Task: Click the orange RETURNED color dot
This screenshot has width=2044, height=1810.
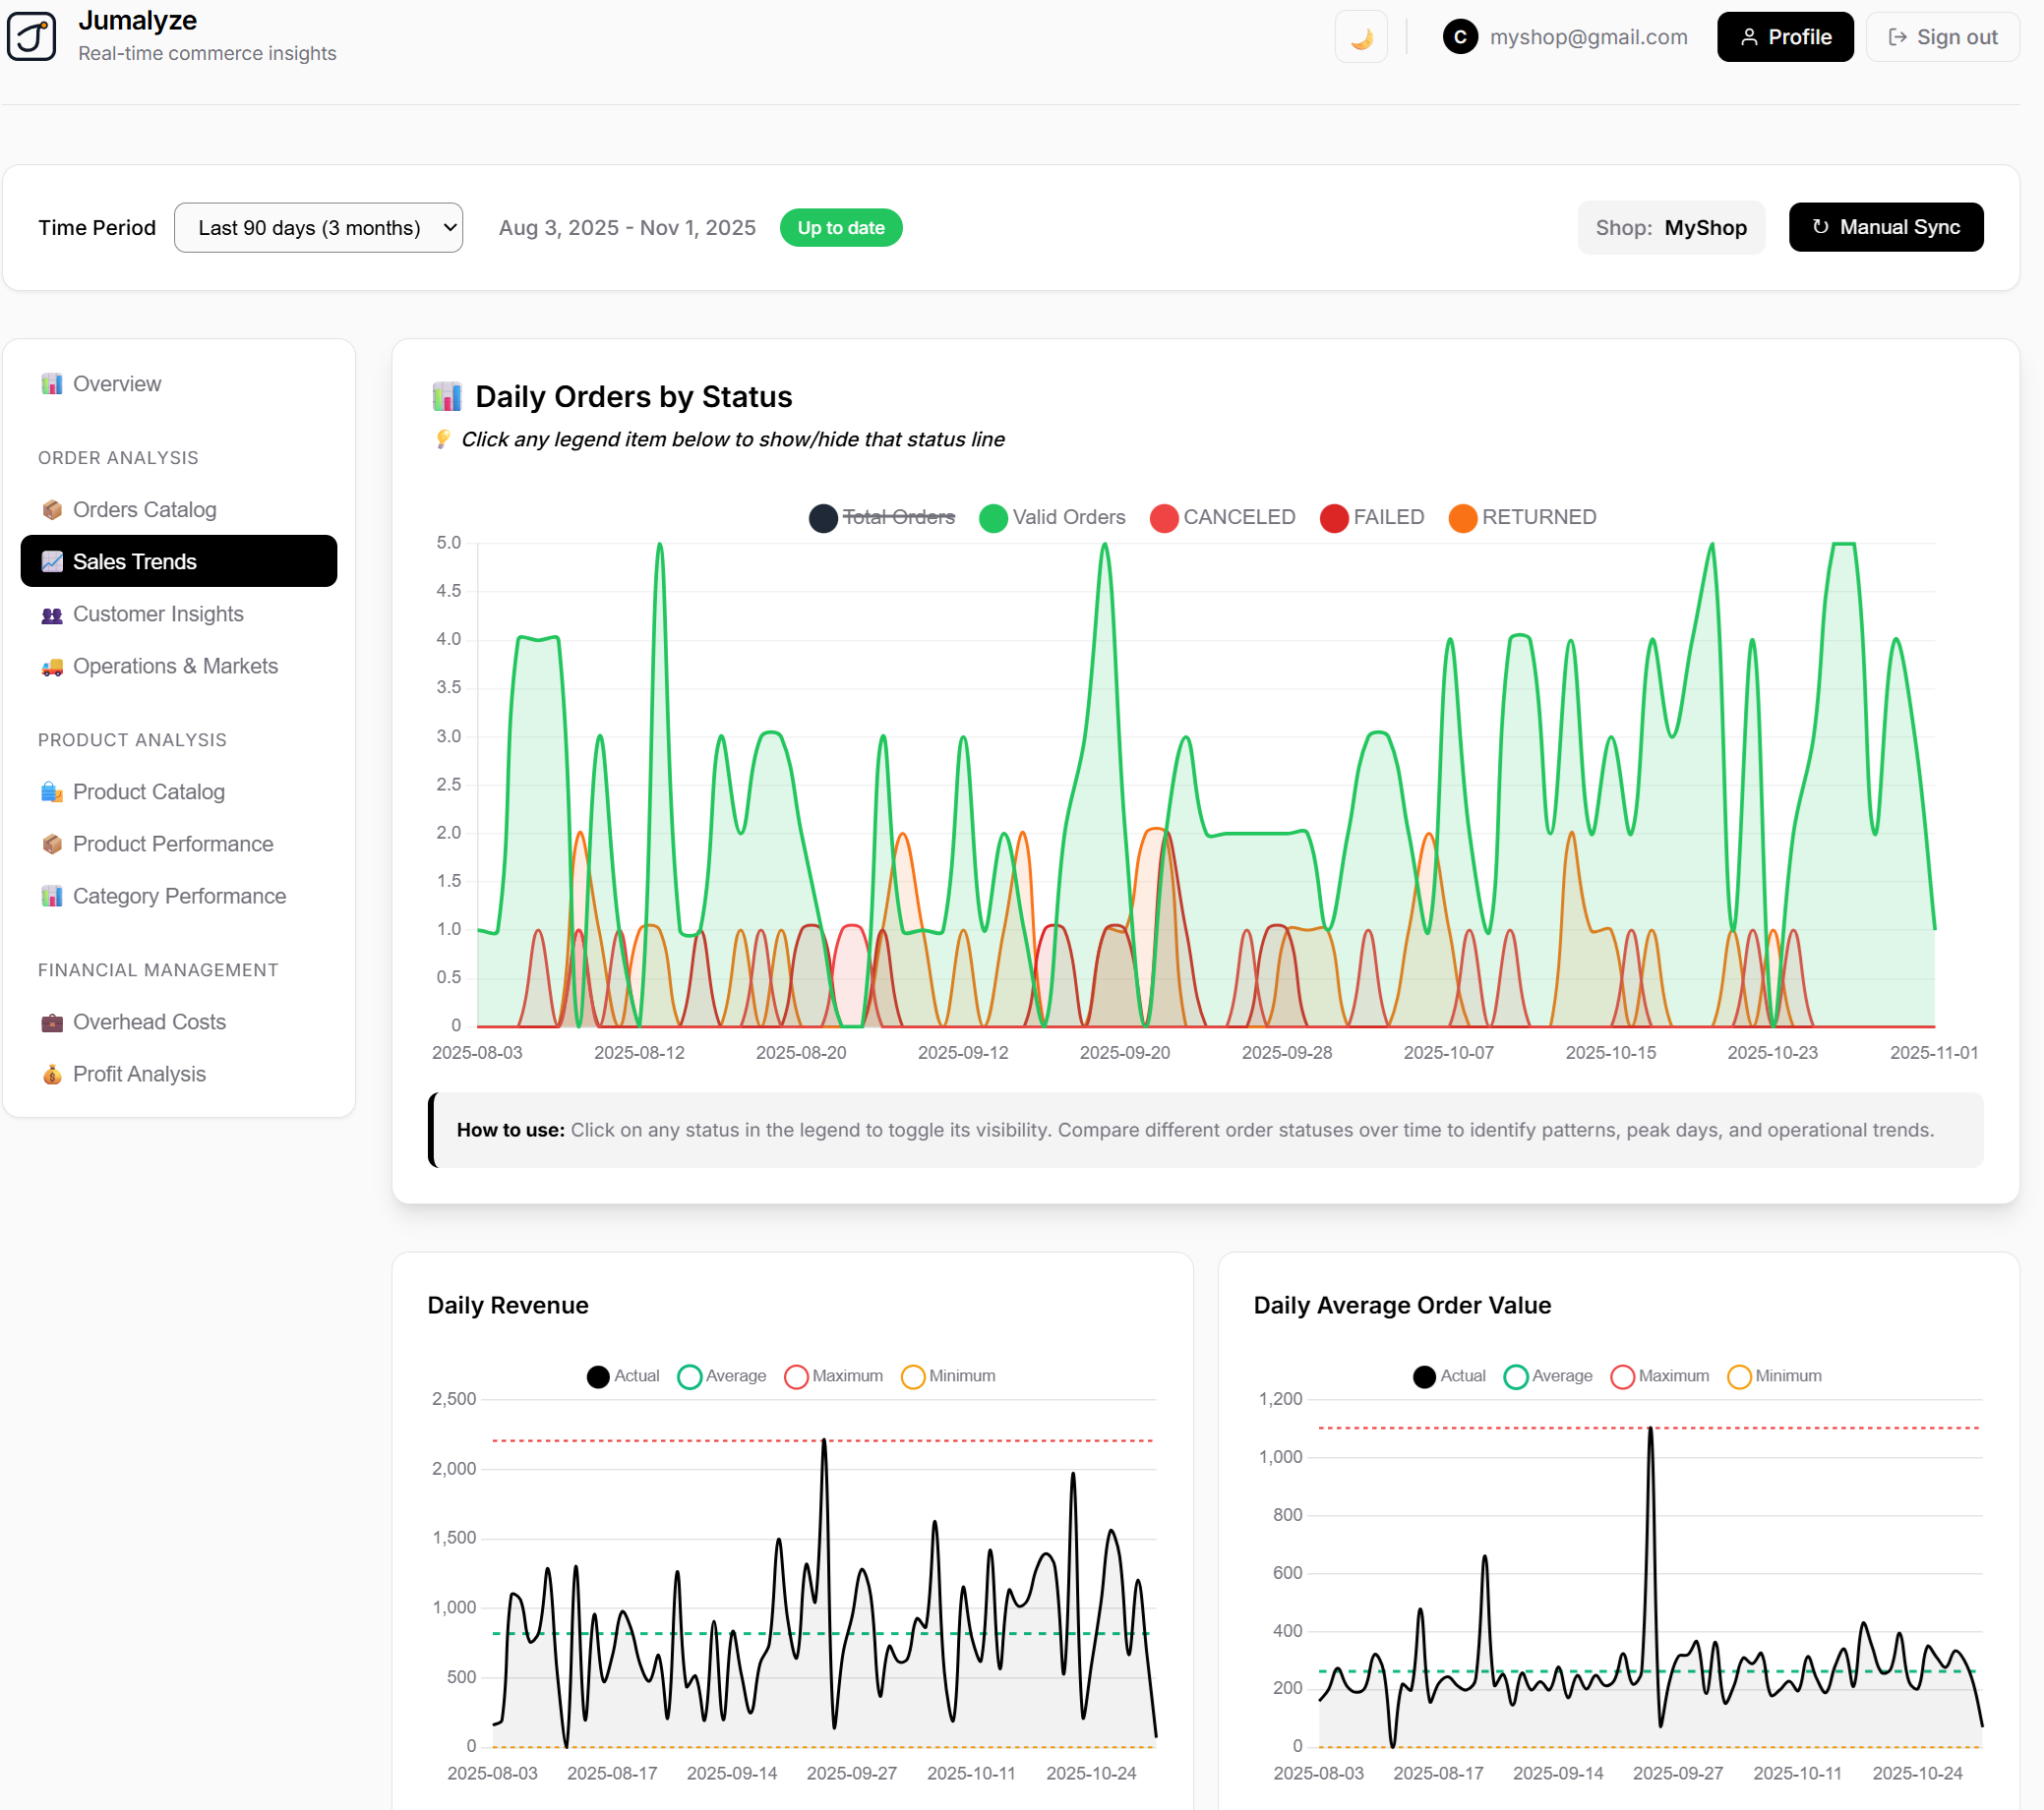Action: [x=1463, y=517]
